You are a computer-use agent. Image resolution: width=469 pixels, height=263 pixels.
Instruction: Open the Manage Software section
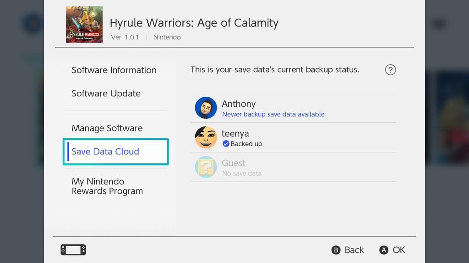pos(106,128)
